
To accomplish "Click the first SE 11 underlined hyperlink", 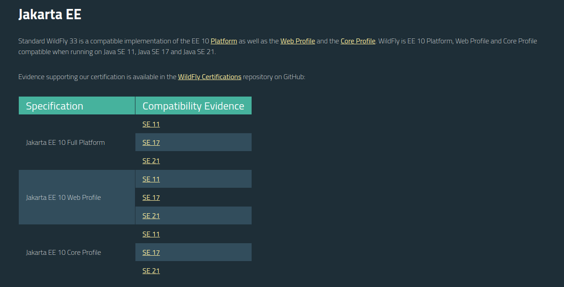I will pyautogui.click(x=150, y=124).
